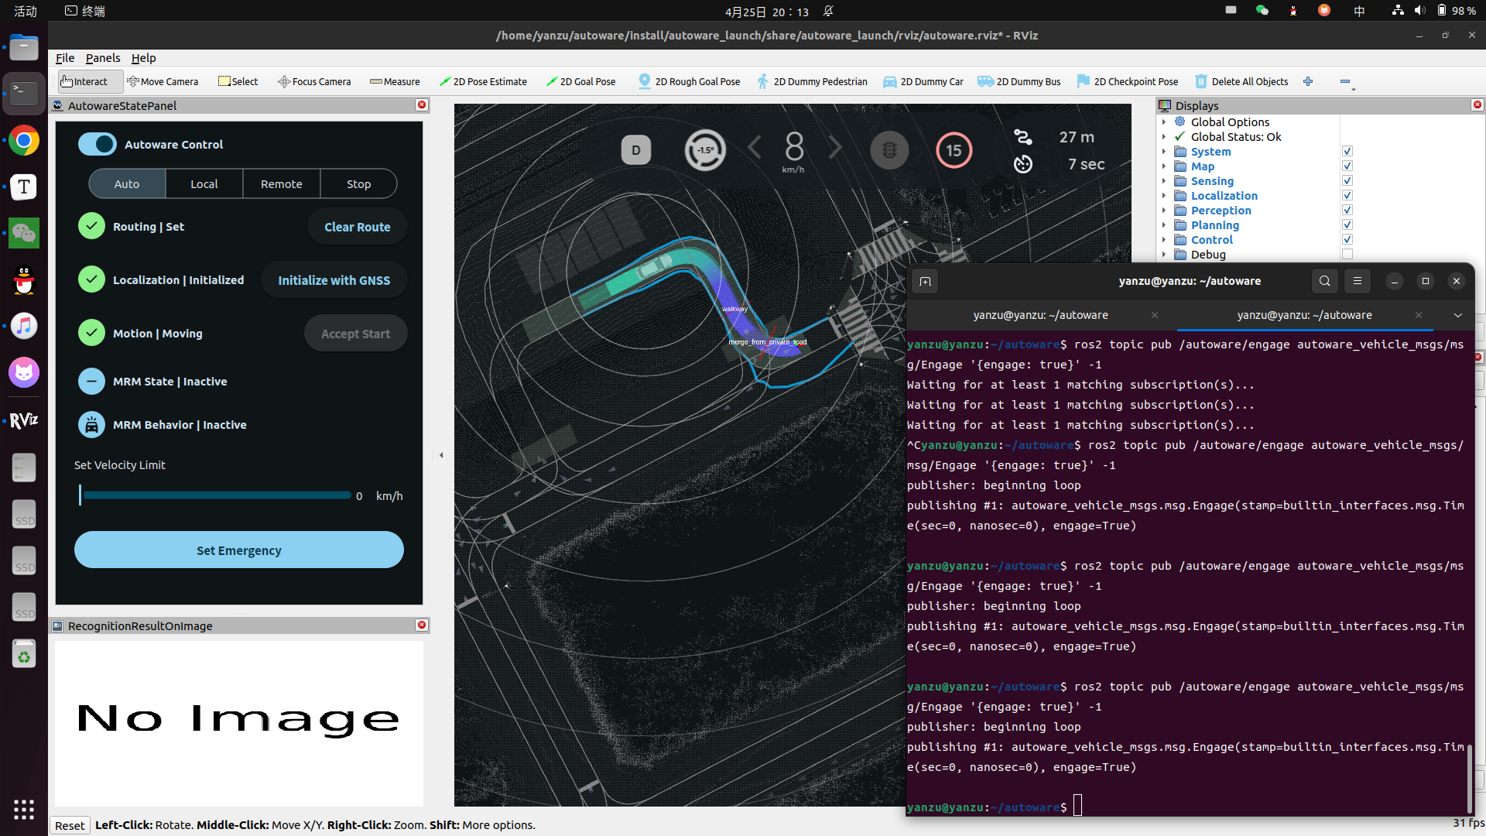
Task: Toggle System display checkbox
Action: pos(1347,152)
